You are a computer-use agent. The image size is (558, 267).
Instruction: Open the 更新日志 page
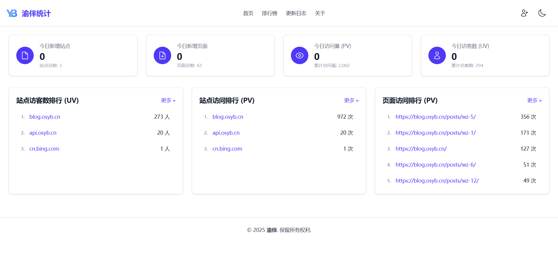click(x=296, y=13)
